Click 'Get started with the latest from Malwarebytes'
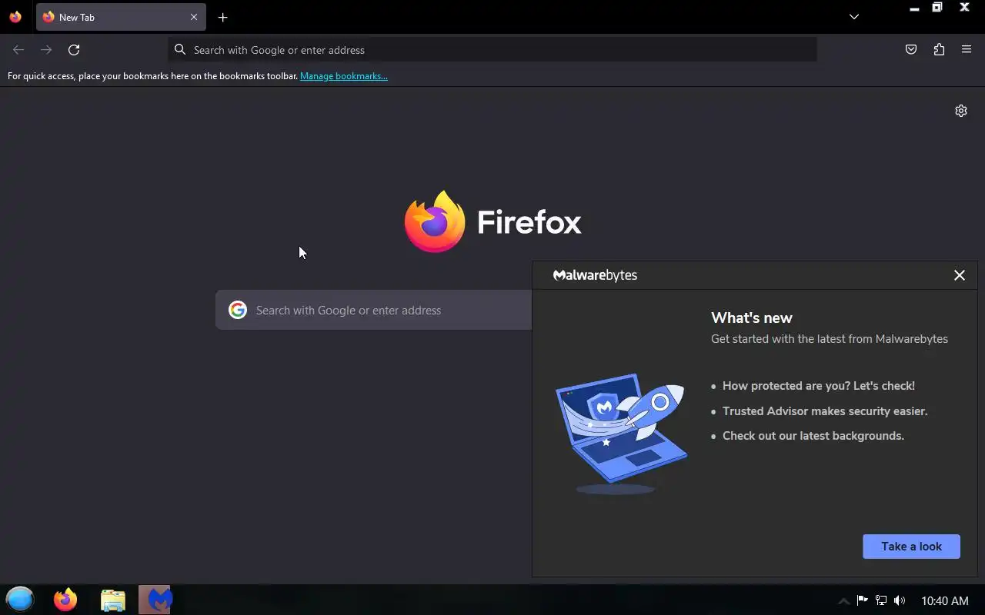The image size is (985, 615). tap(830, 339)
